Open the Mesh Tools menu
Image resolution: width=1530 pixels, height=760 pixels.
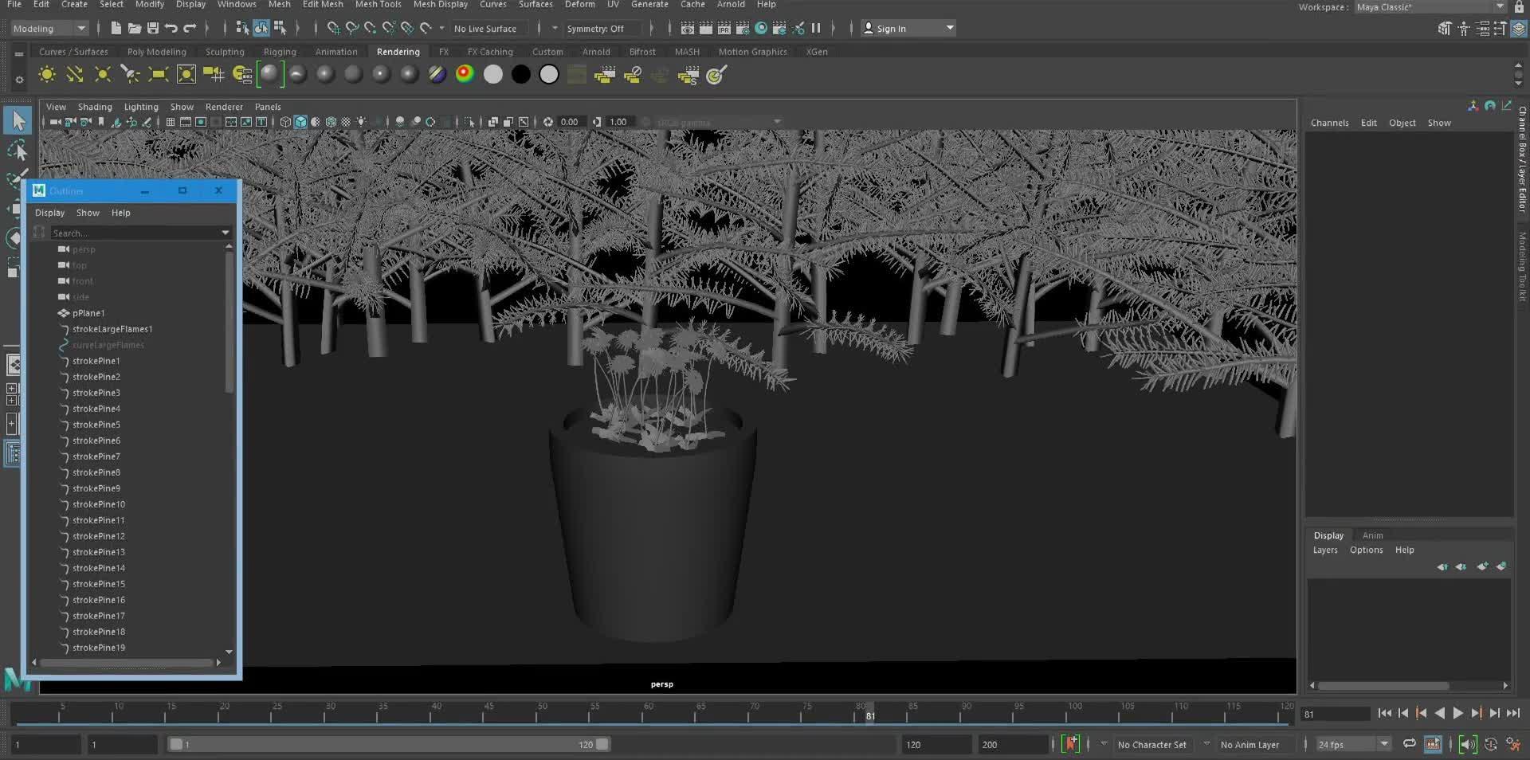pyautogui.click(x=378, y=5)
